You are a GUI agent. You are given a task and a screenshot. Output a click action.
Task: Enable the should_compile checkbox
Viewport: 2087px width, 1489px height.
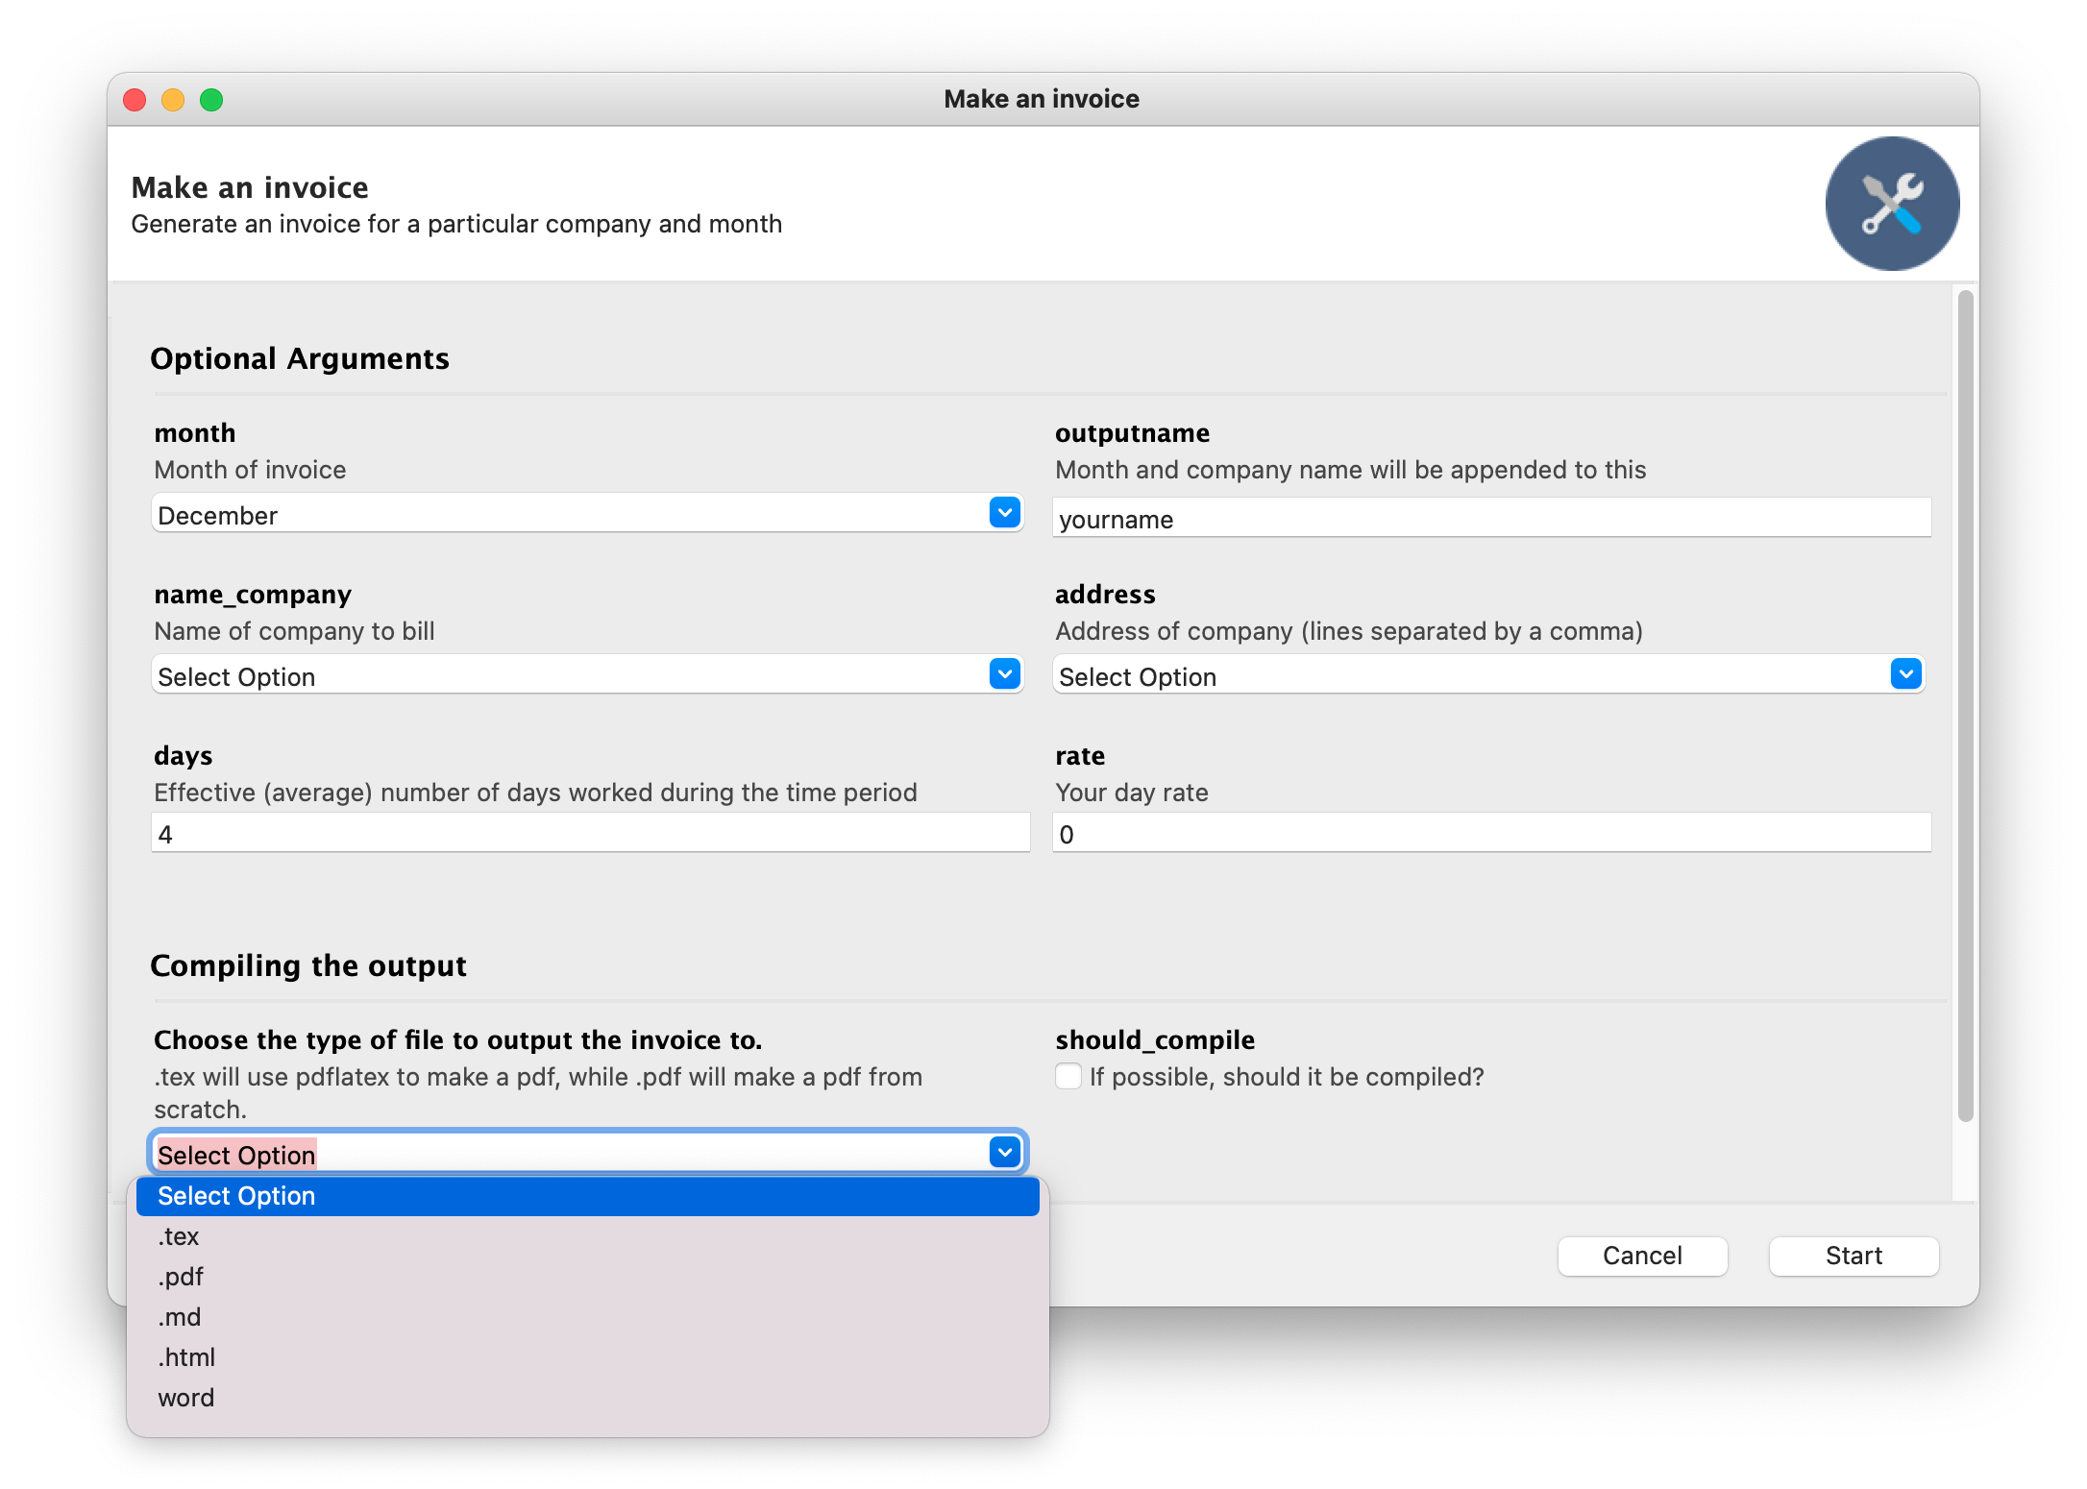click(x=1068, y=1076)
